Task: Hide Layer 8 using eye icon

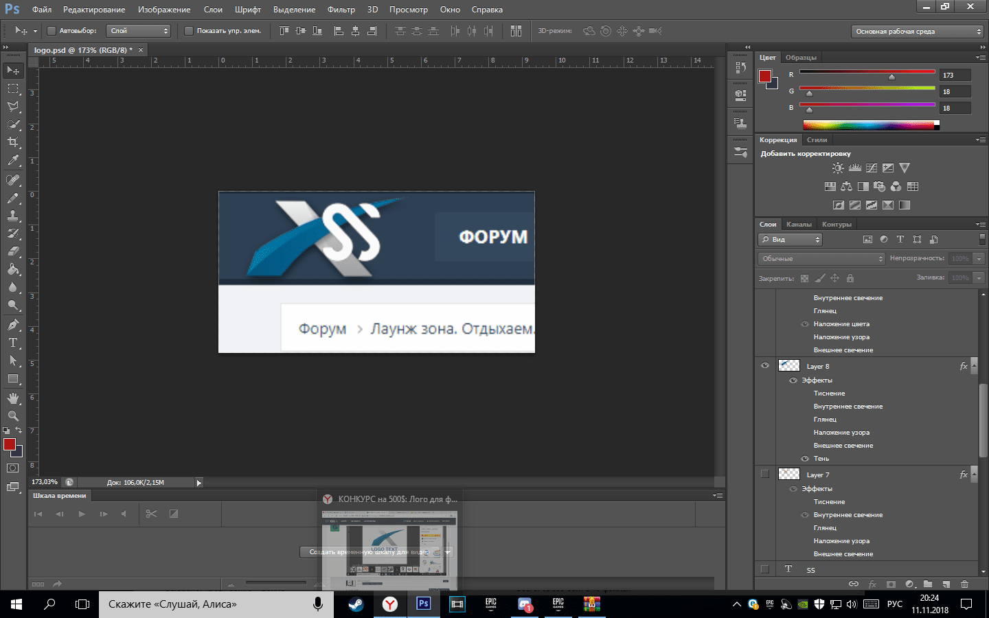Action: [x=764, y=366]
